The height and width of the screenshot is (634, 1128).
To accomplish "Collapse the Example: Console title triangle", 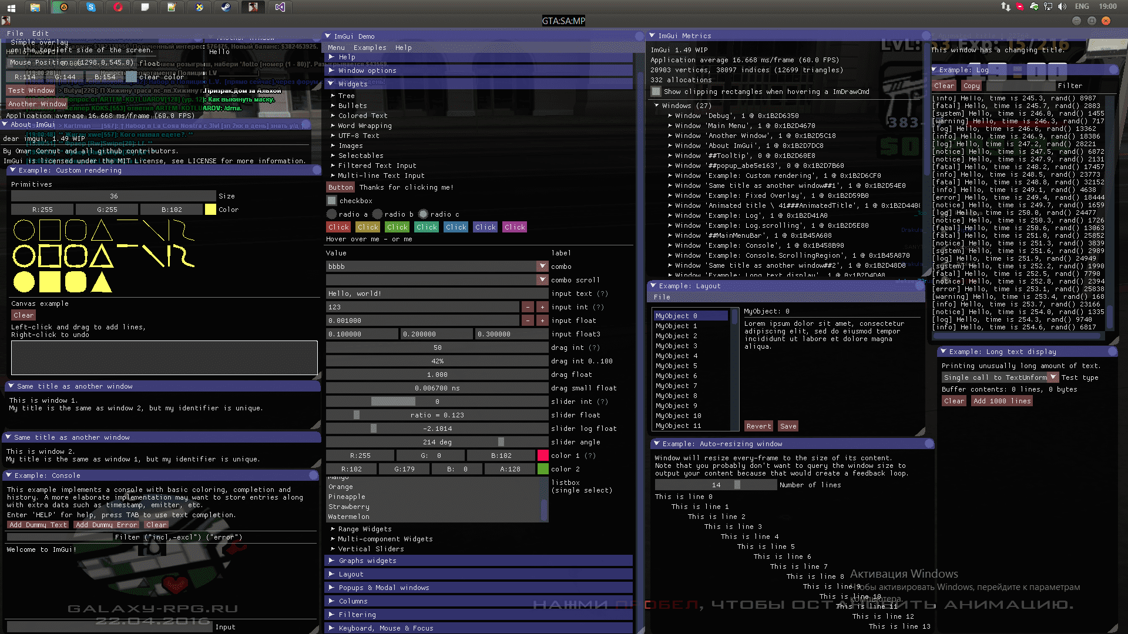I will (8, 475).
